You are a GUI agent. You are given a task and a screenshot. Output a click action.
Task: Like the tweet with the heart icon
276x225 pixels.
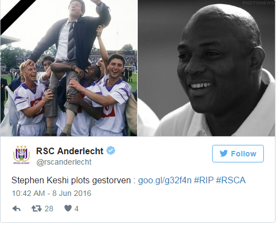(x=68, y=209)
